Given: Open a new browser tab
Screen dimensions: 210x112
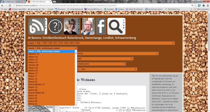Looking at the screenshot, I should pyautogui.click(x=54, y=2).
